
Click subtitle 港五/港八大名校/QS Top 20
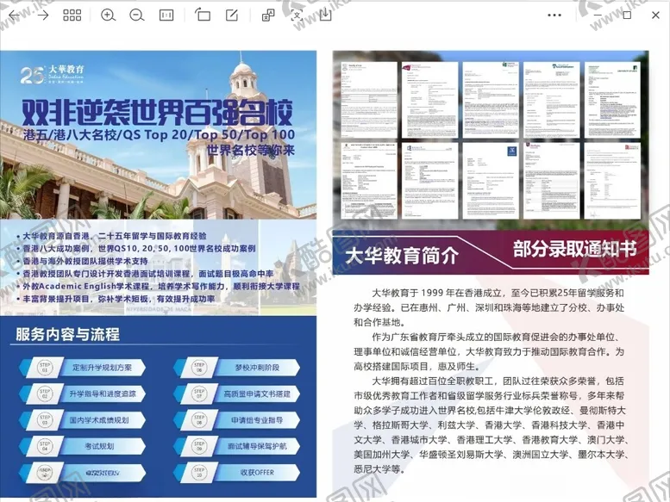point(159,135)
